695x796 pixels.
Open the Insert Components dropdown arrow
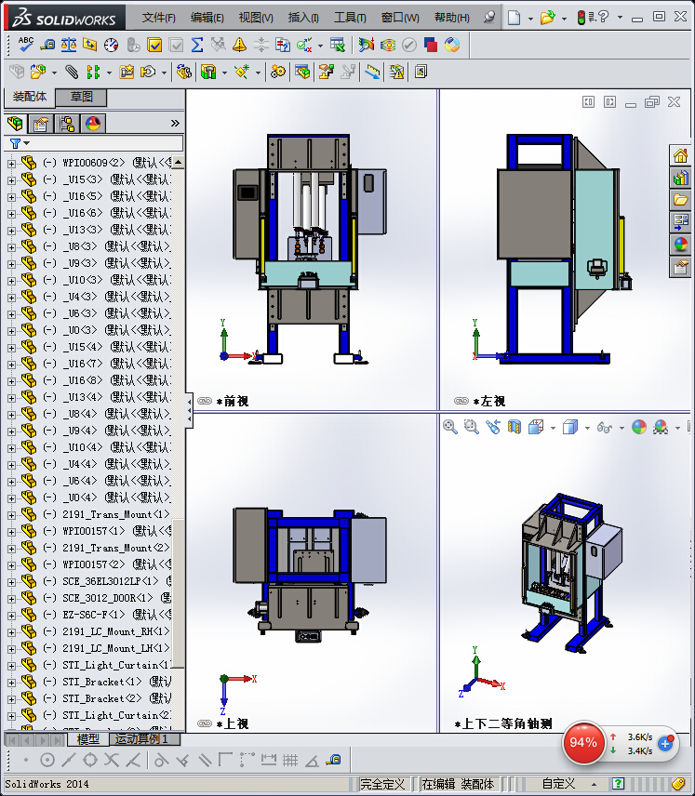[x=54, y=73]
